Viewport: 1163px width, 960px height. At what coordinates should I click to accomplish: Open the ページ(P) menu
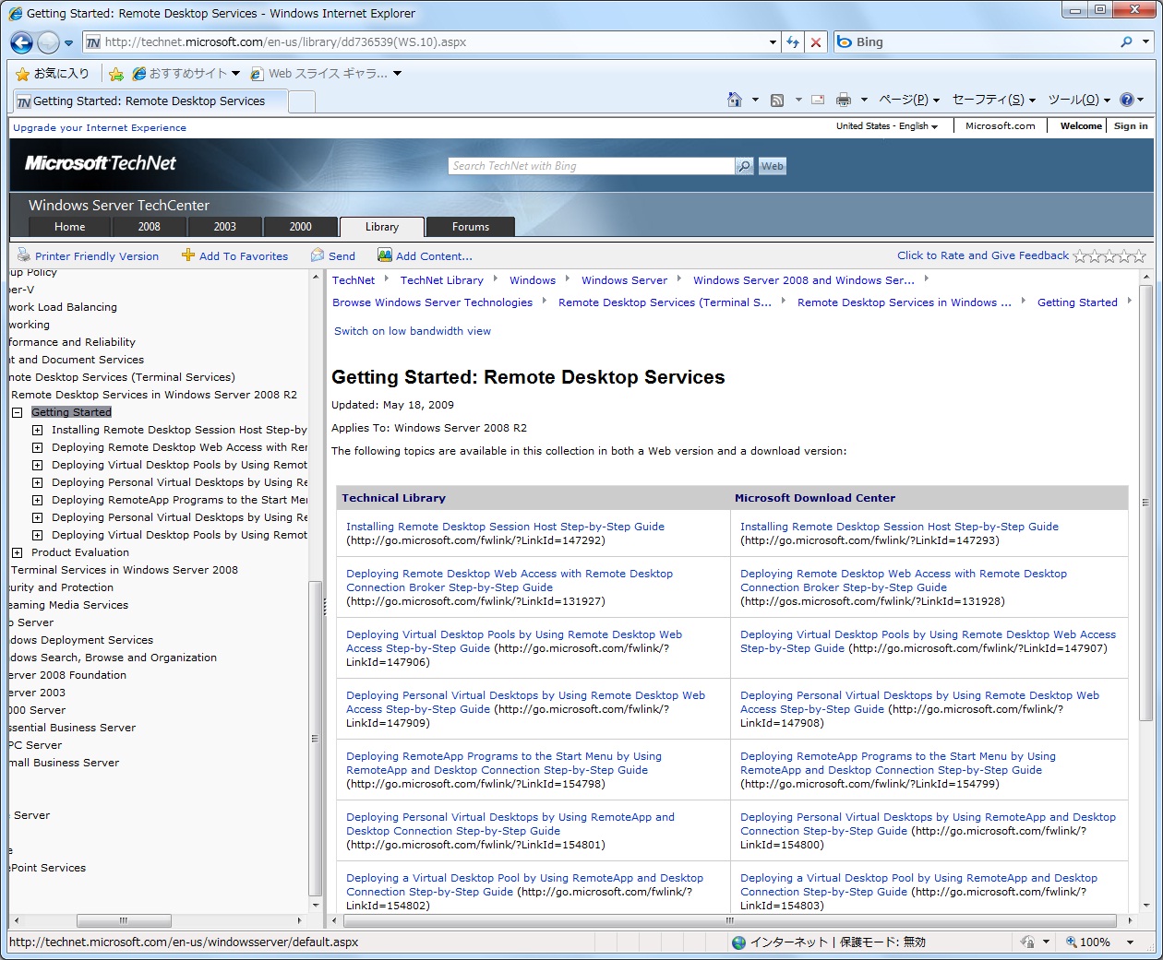click(908, 100)
